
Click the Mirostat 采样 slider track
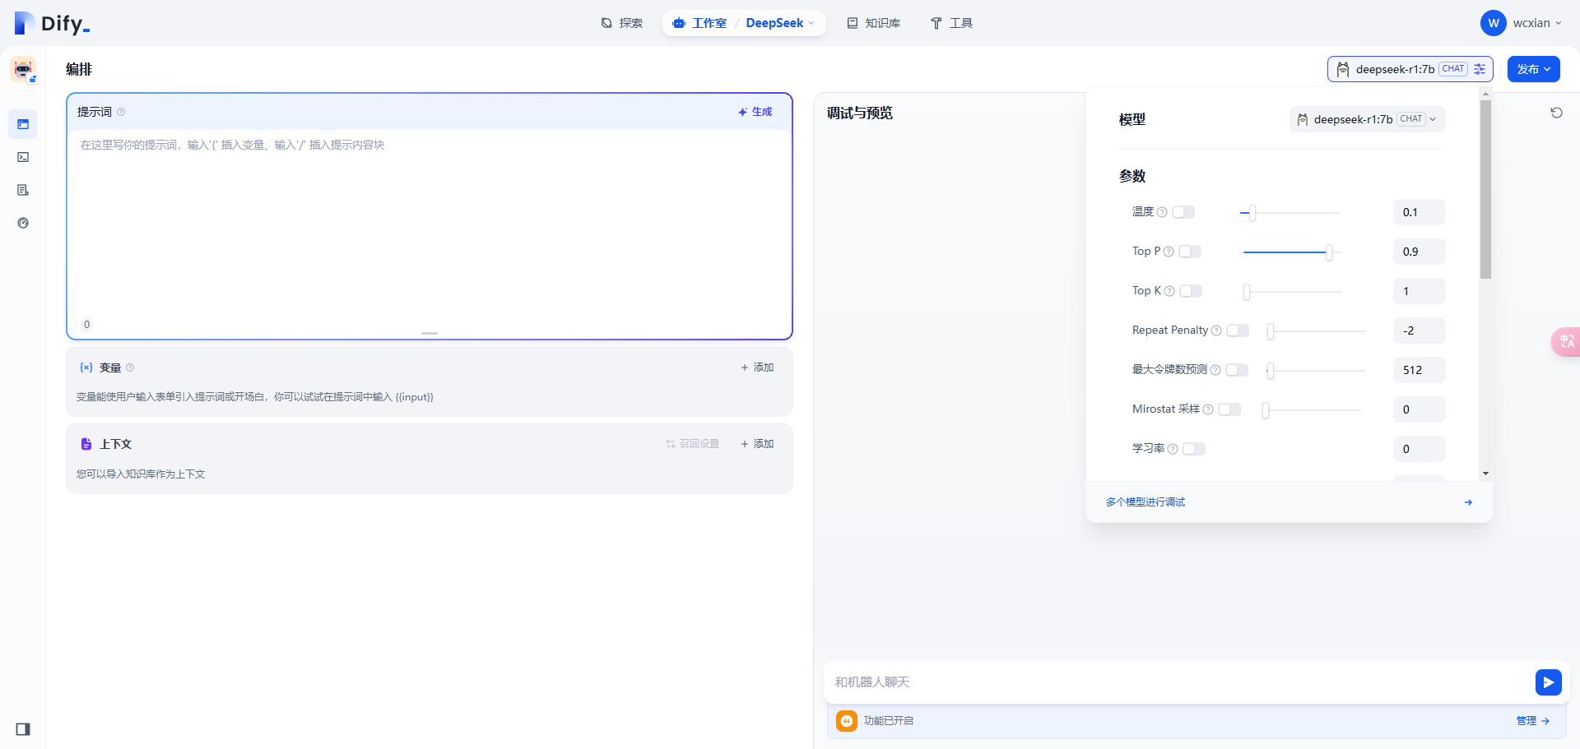[1312, 410]
